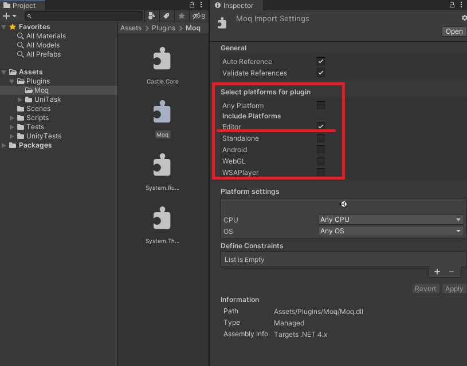The height and width of the screenshot is (366, 467).
Task: Click Moq in breadcrumb path
Action: pos(193,28)
